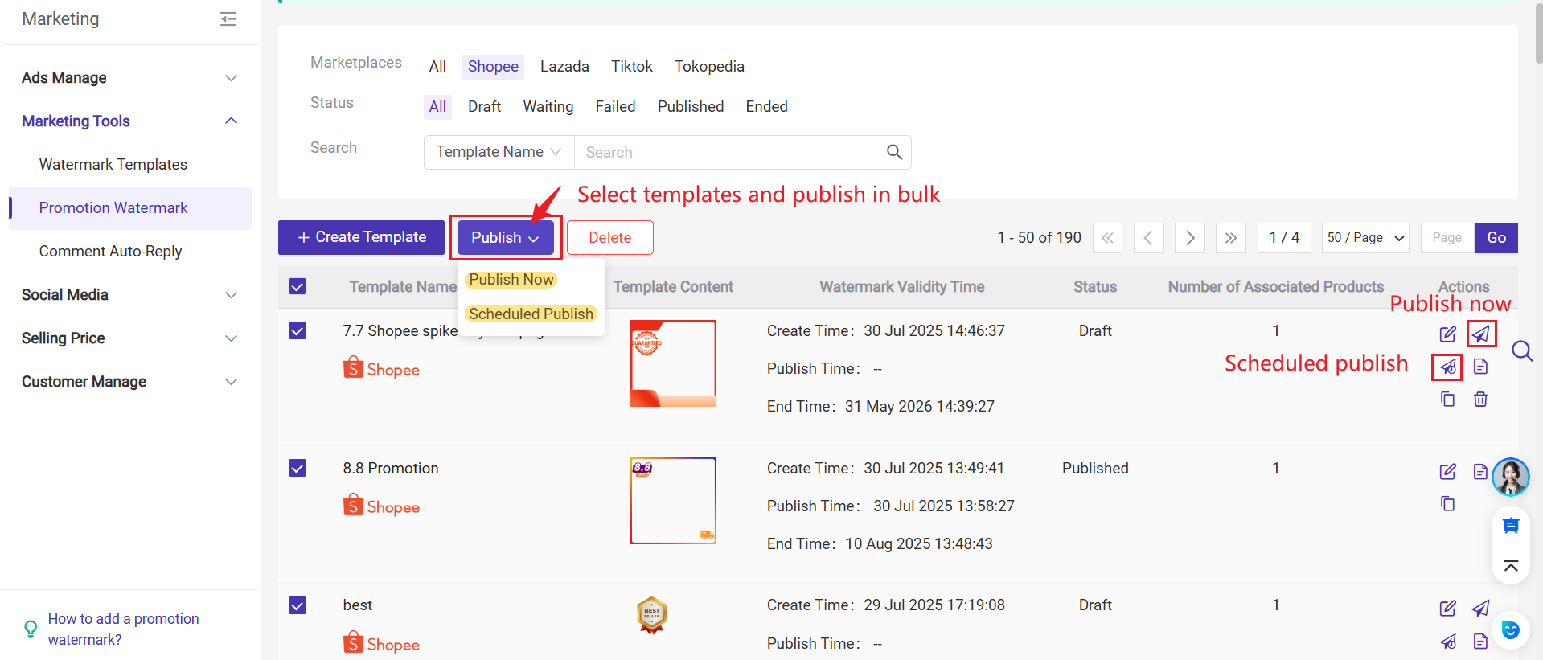Viewport: 1543px width, 660px height.
Task: Select the Tiktok marketplace filter
Action: pos(631,67)
